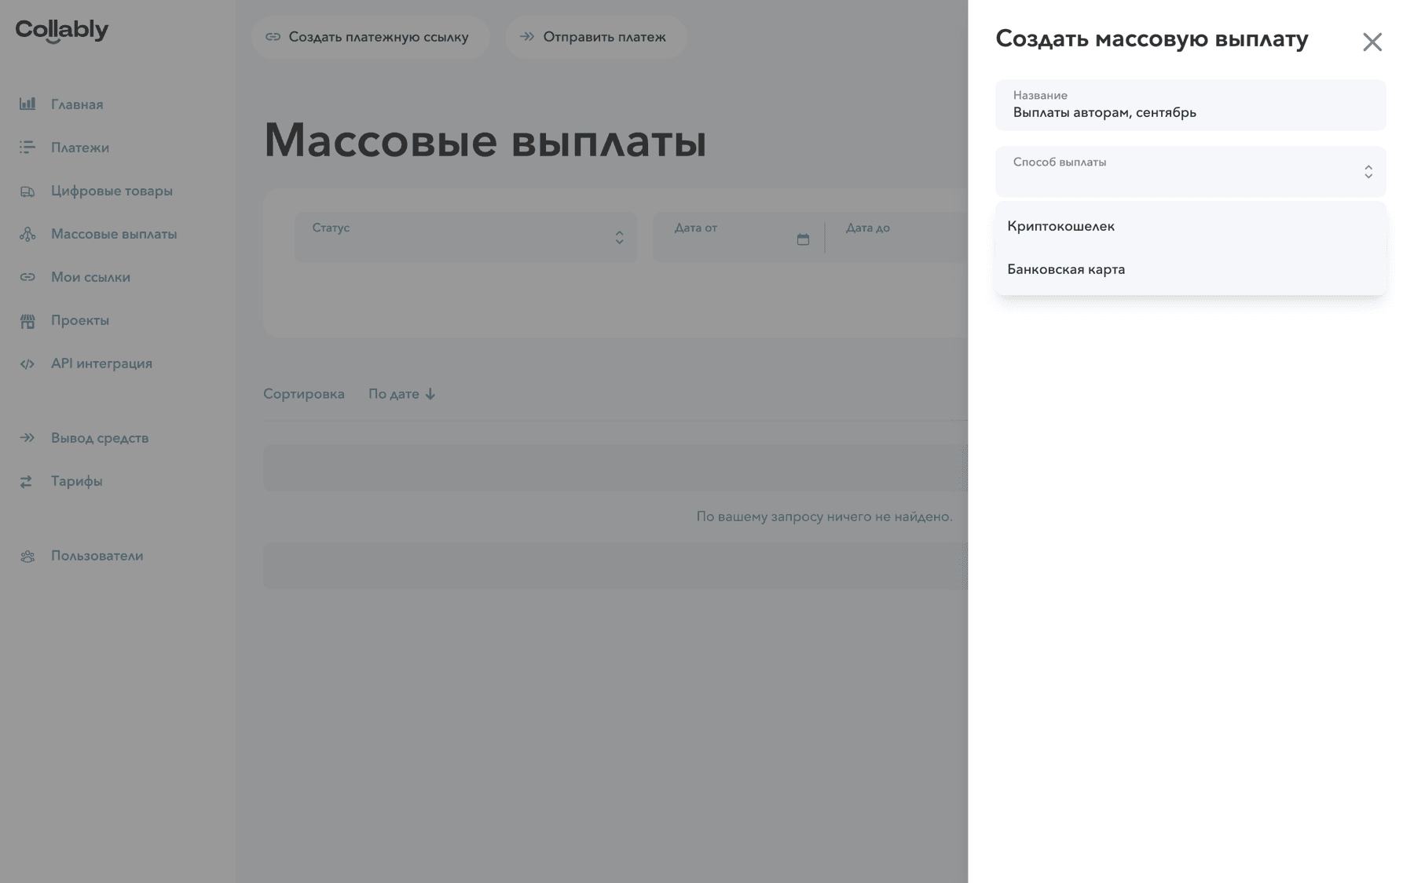The image size is (1414, 883).
Task: Go to Тарифы page
Action: [76, 481]
